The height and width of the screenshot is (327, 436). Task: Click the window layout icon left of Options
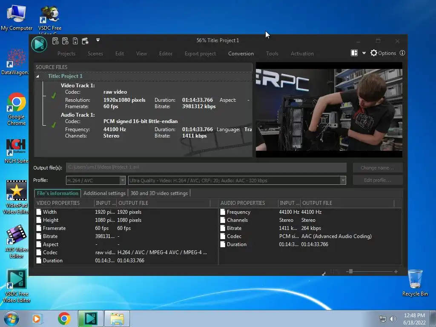[x=354, y=53]
